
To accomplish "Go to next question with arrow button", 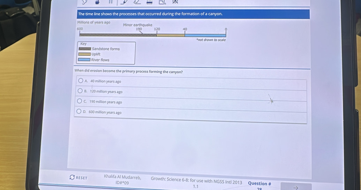I will [x=296, y=187].
